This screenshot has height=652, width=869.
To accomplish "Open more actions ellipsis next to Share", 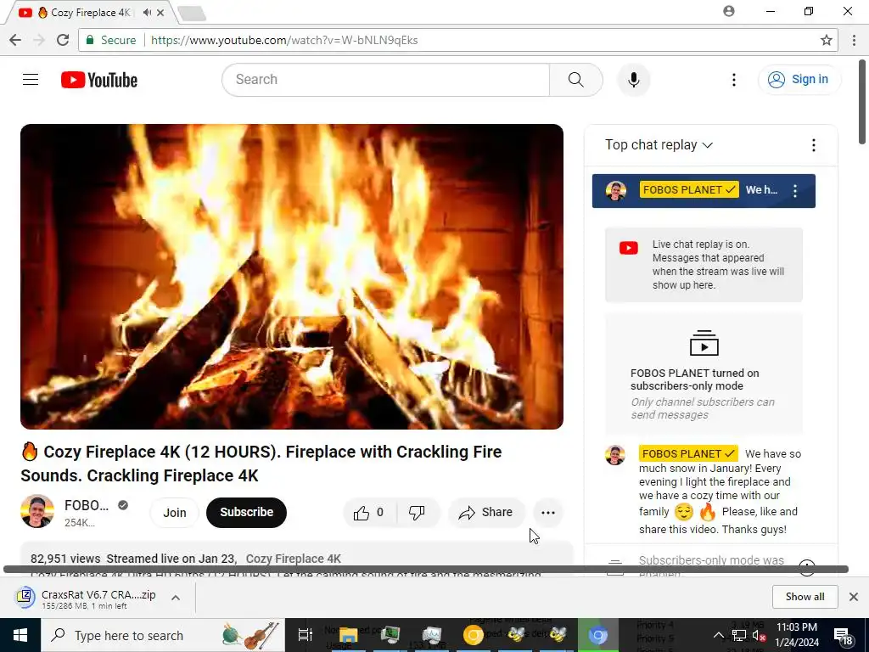I will (x=548, y=512).
